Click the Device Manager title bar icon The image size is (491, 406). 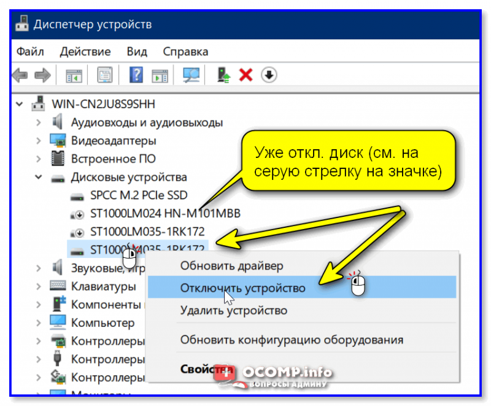pos(22,23)
